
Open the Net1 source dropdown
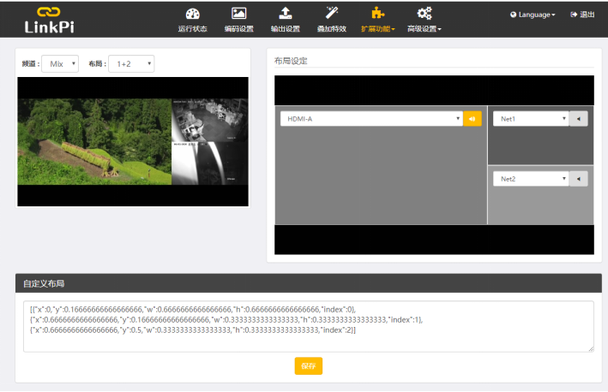(x=531, y=119)
